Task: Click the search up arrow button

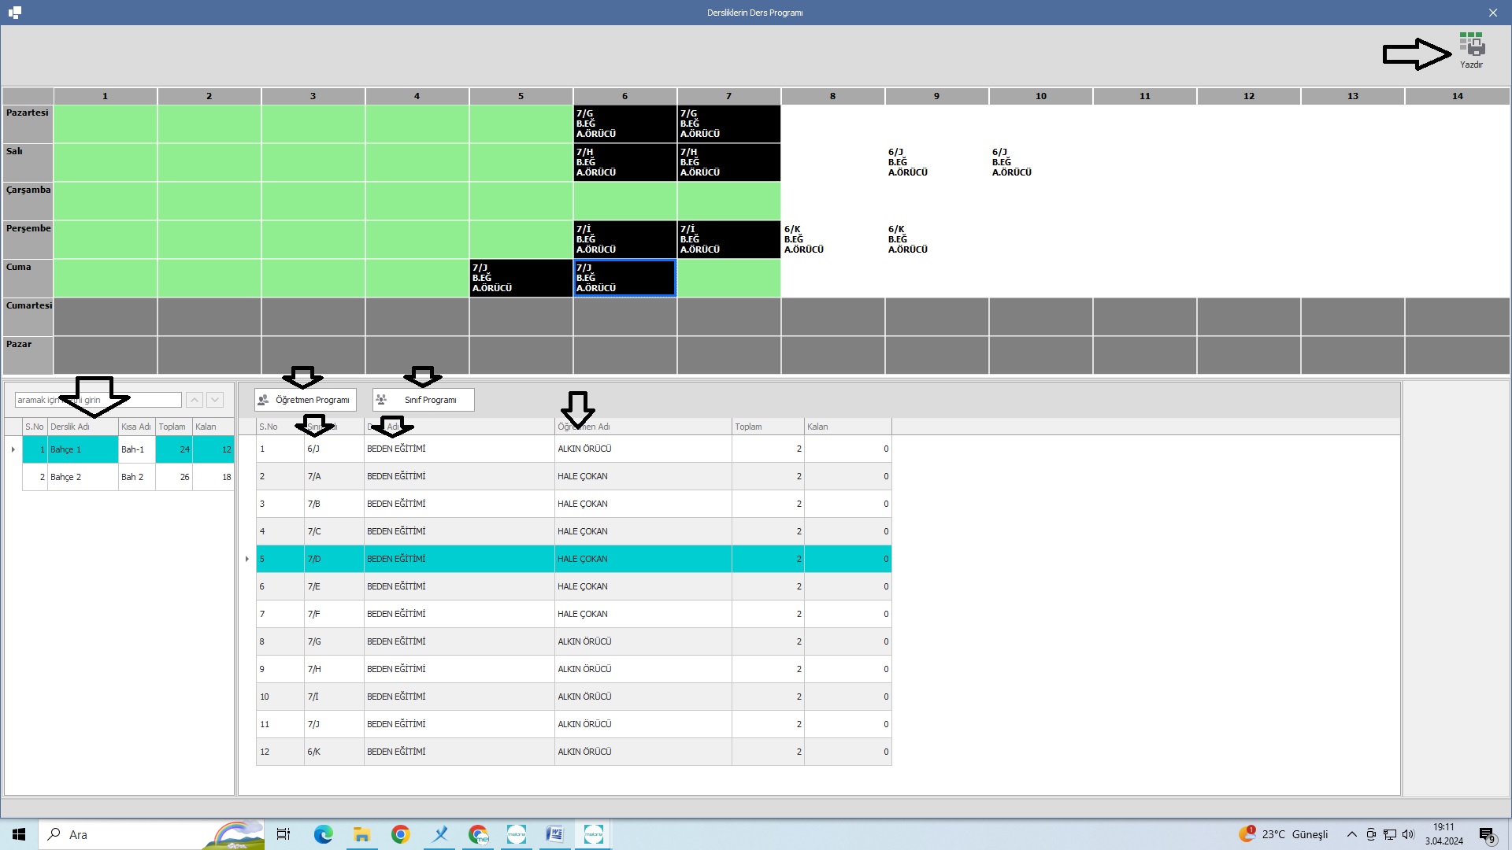Action: 195,400
